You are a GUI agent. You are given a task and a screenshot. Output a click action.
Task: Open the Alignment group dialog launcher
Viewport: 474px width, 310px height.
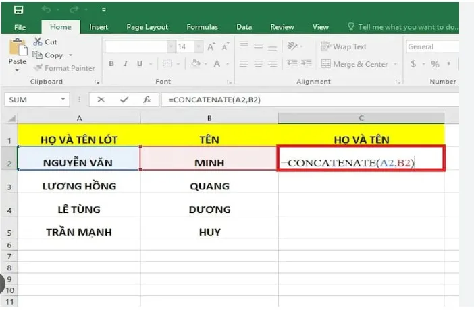[x=398, y=82]
